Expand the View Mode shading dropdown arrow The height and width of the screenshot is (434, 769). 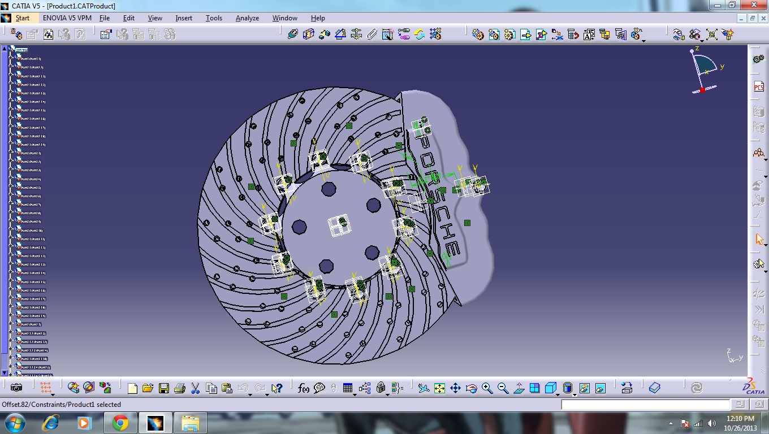[574, 394]
